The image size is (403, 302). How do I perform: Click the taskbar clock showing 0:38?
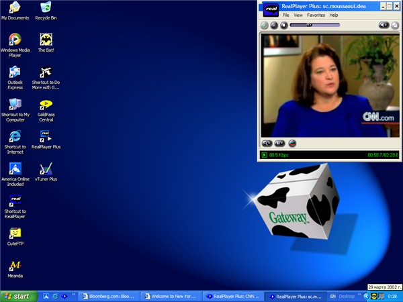click(392, 297)
